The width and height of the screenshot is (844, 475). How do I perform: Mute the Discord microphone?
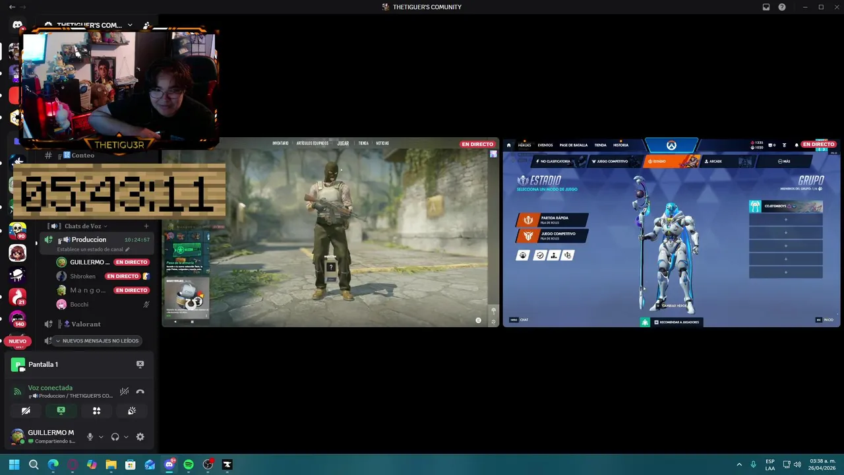point(90,437)
